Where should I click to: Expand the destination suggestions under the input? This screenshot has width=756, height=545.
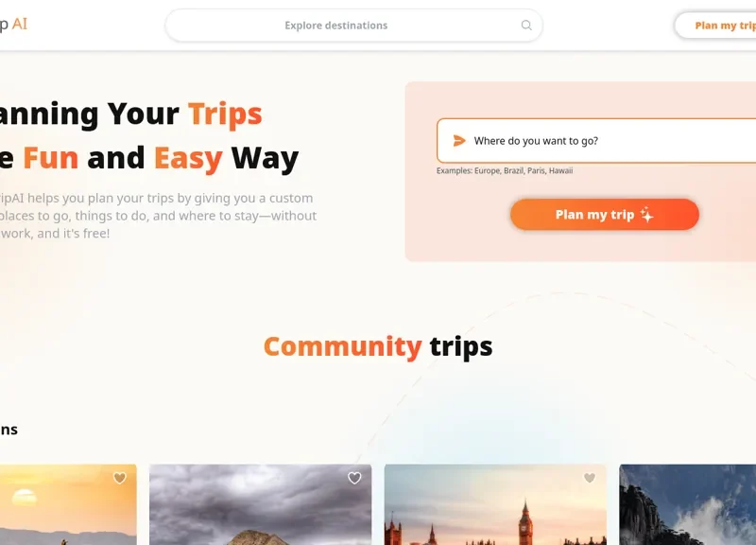click(x=506, y=170)
